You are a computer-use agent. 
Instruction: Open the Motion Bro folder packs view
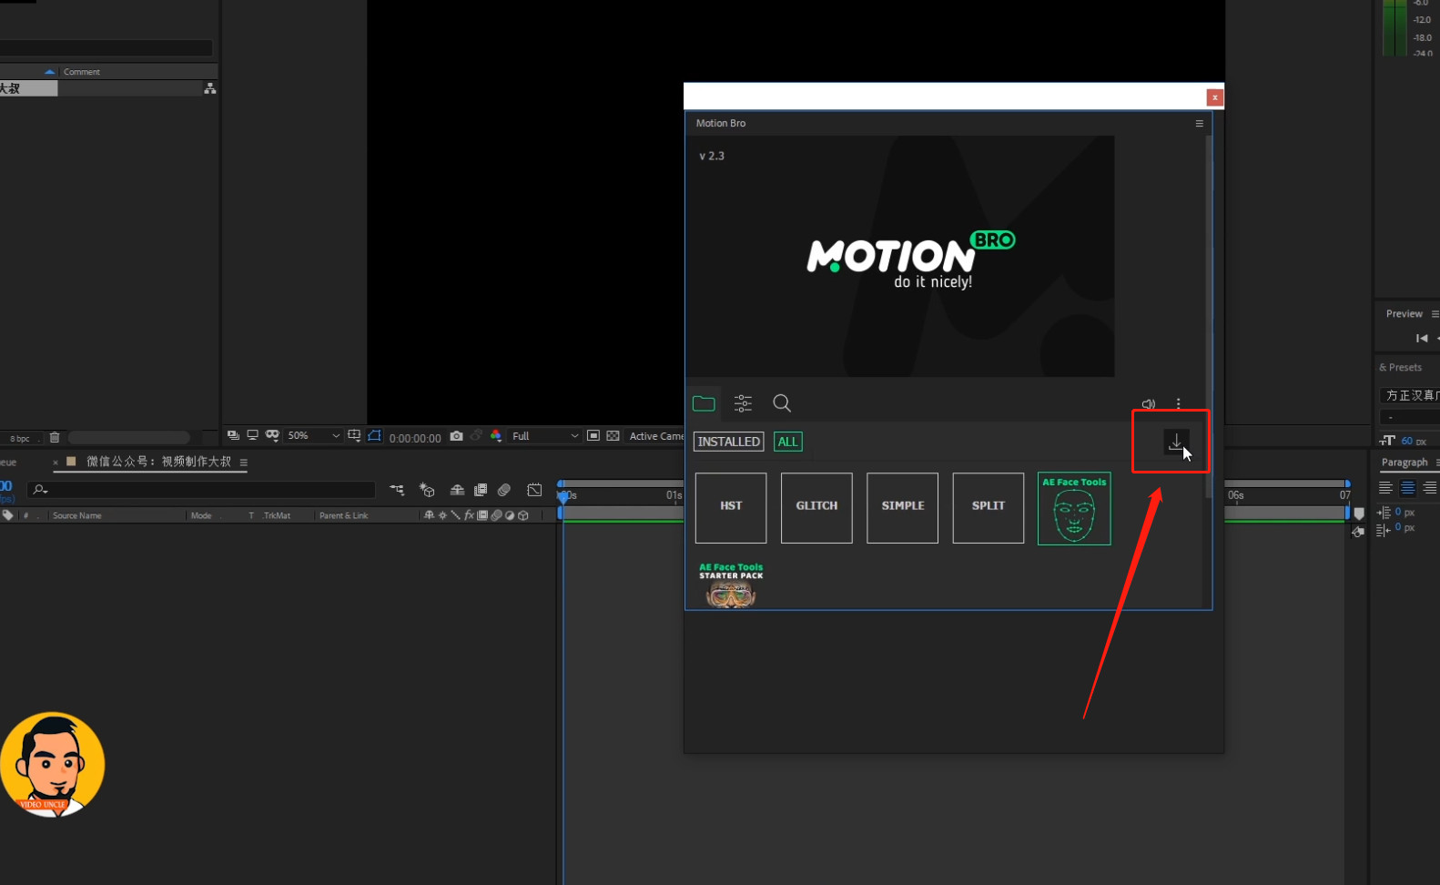(x=704, y=403)
